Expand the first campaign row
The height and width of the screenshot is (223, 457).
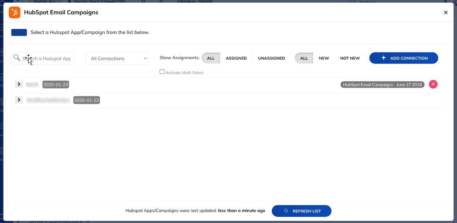click(x=19, y=84)
